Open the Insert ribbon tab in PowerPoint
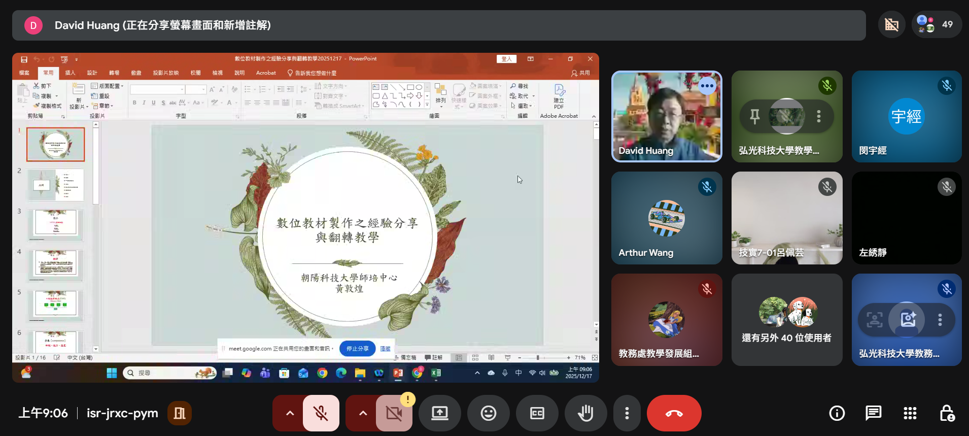Viewport: 969px width, 436px height. click(x=70, y=73)
